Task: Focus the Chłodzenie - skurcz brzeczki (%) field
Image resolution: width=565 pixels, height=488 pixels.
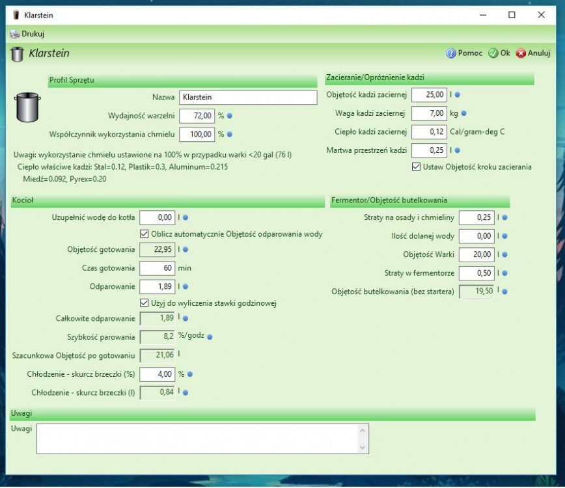Action: [157, 375]
